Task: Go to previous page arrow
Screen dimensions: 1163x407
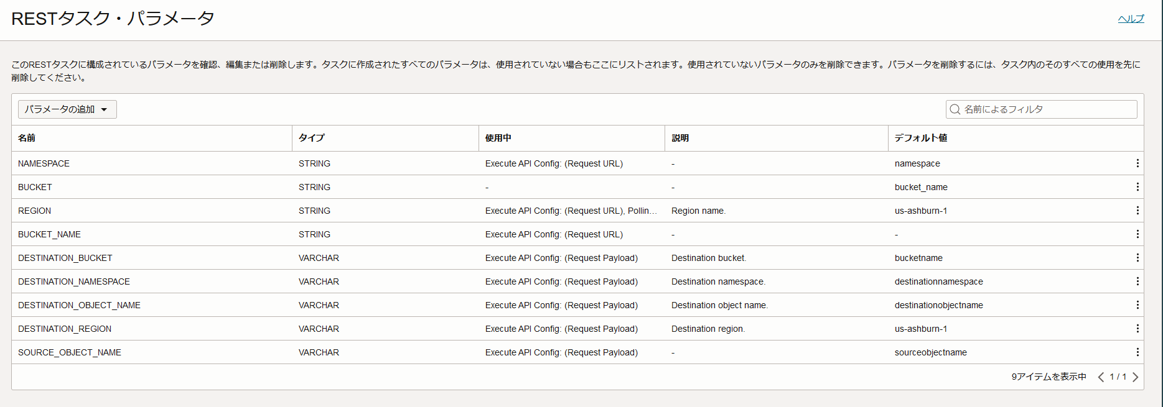Action: [x=1101, y=377]
